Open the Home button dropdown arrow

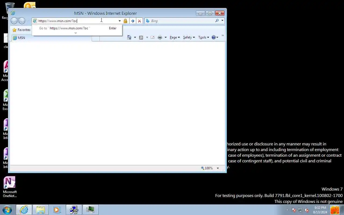point(135,37)
